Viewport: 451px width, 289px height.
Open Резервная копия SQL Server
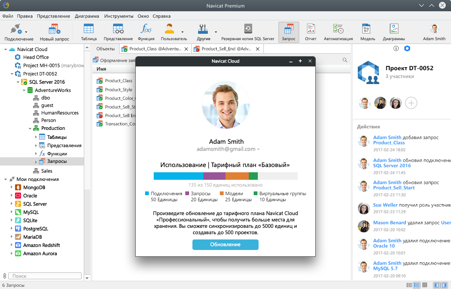click(x=248, y=32)
